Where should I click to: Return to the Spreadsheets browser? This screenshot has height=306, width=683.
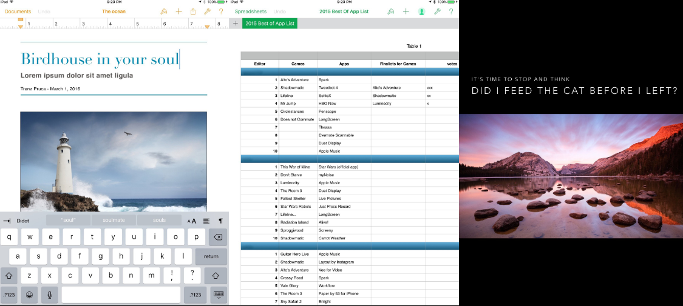250,12
